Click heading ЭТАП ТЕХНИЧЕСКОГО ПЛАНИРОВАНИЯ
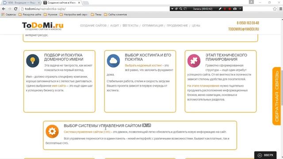 [226, 57]
